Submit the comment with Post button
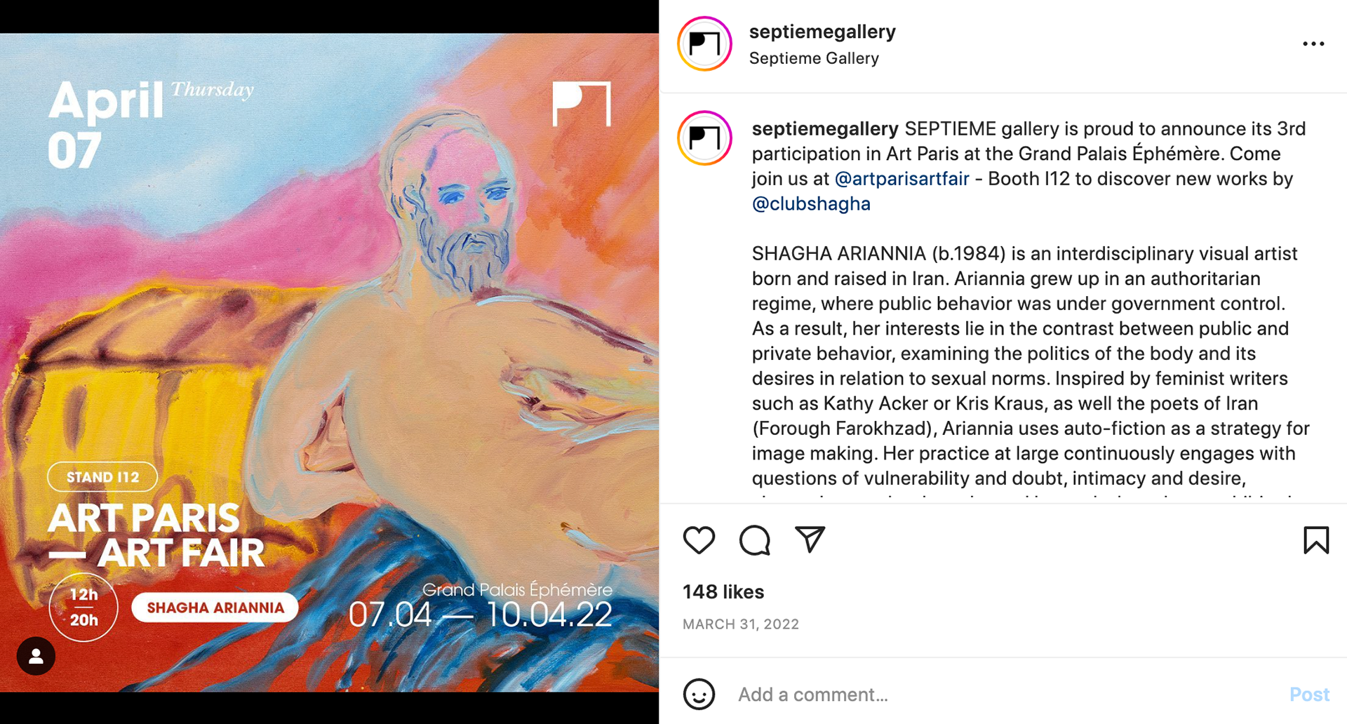 point(1309,695)
